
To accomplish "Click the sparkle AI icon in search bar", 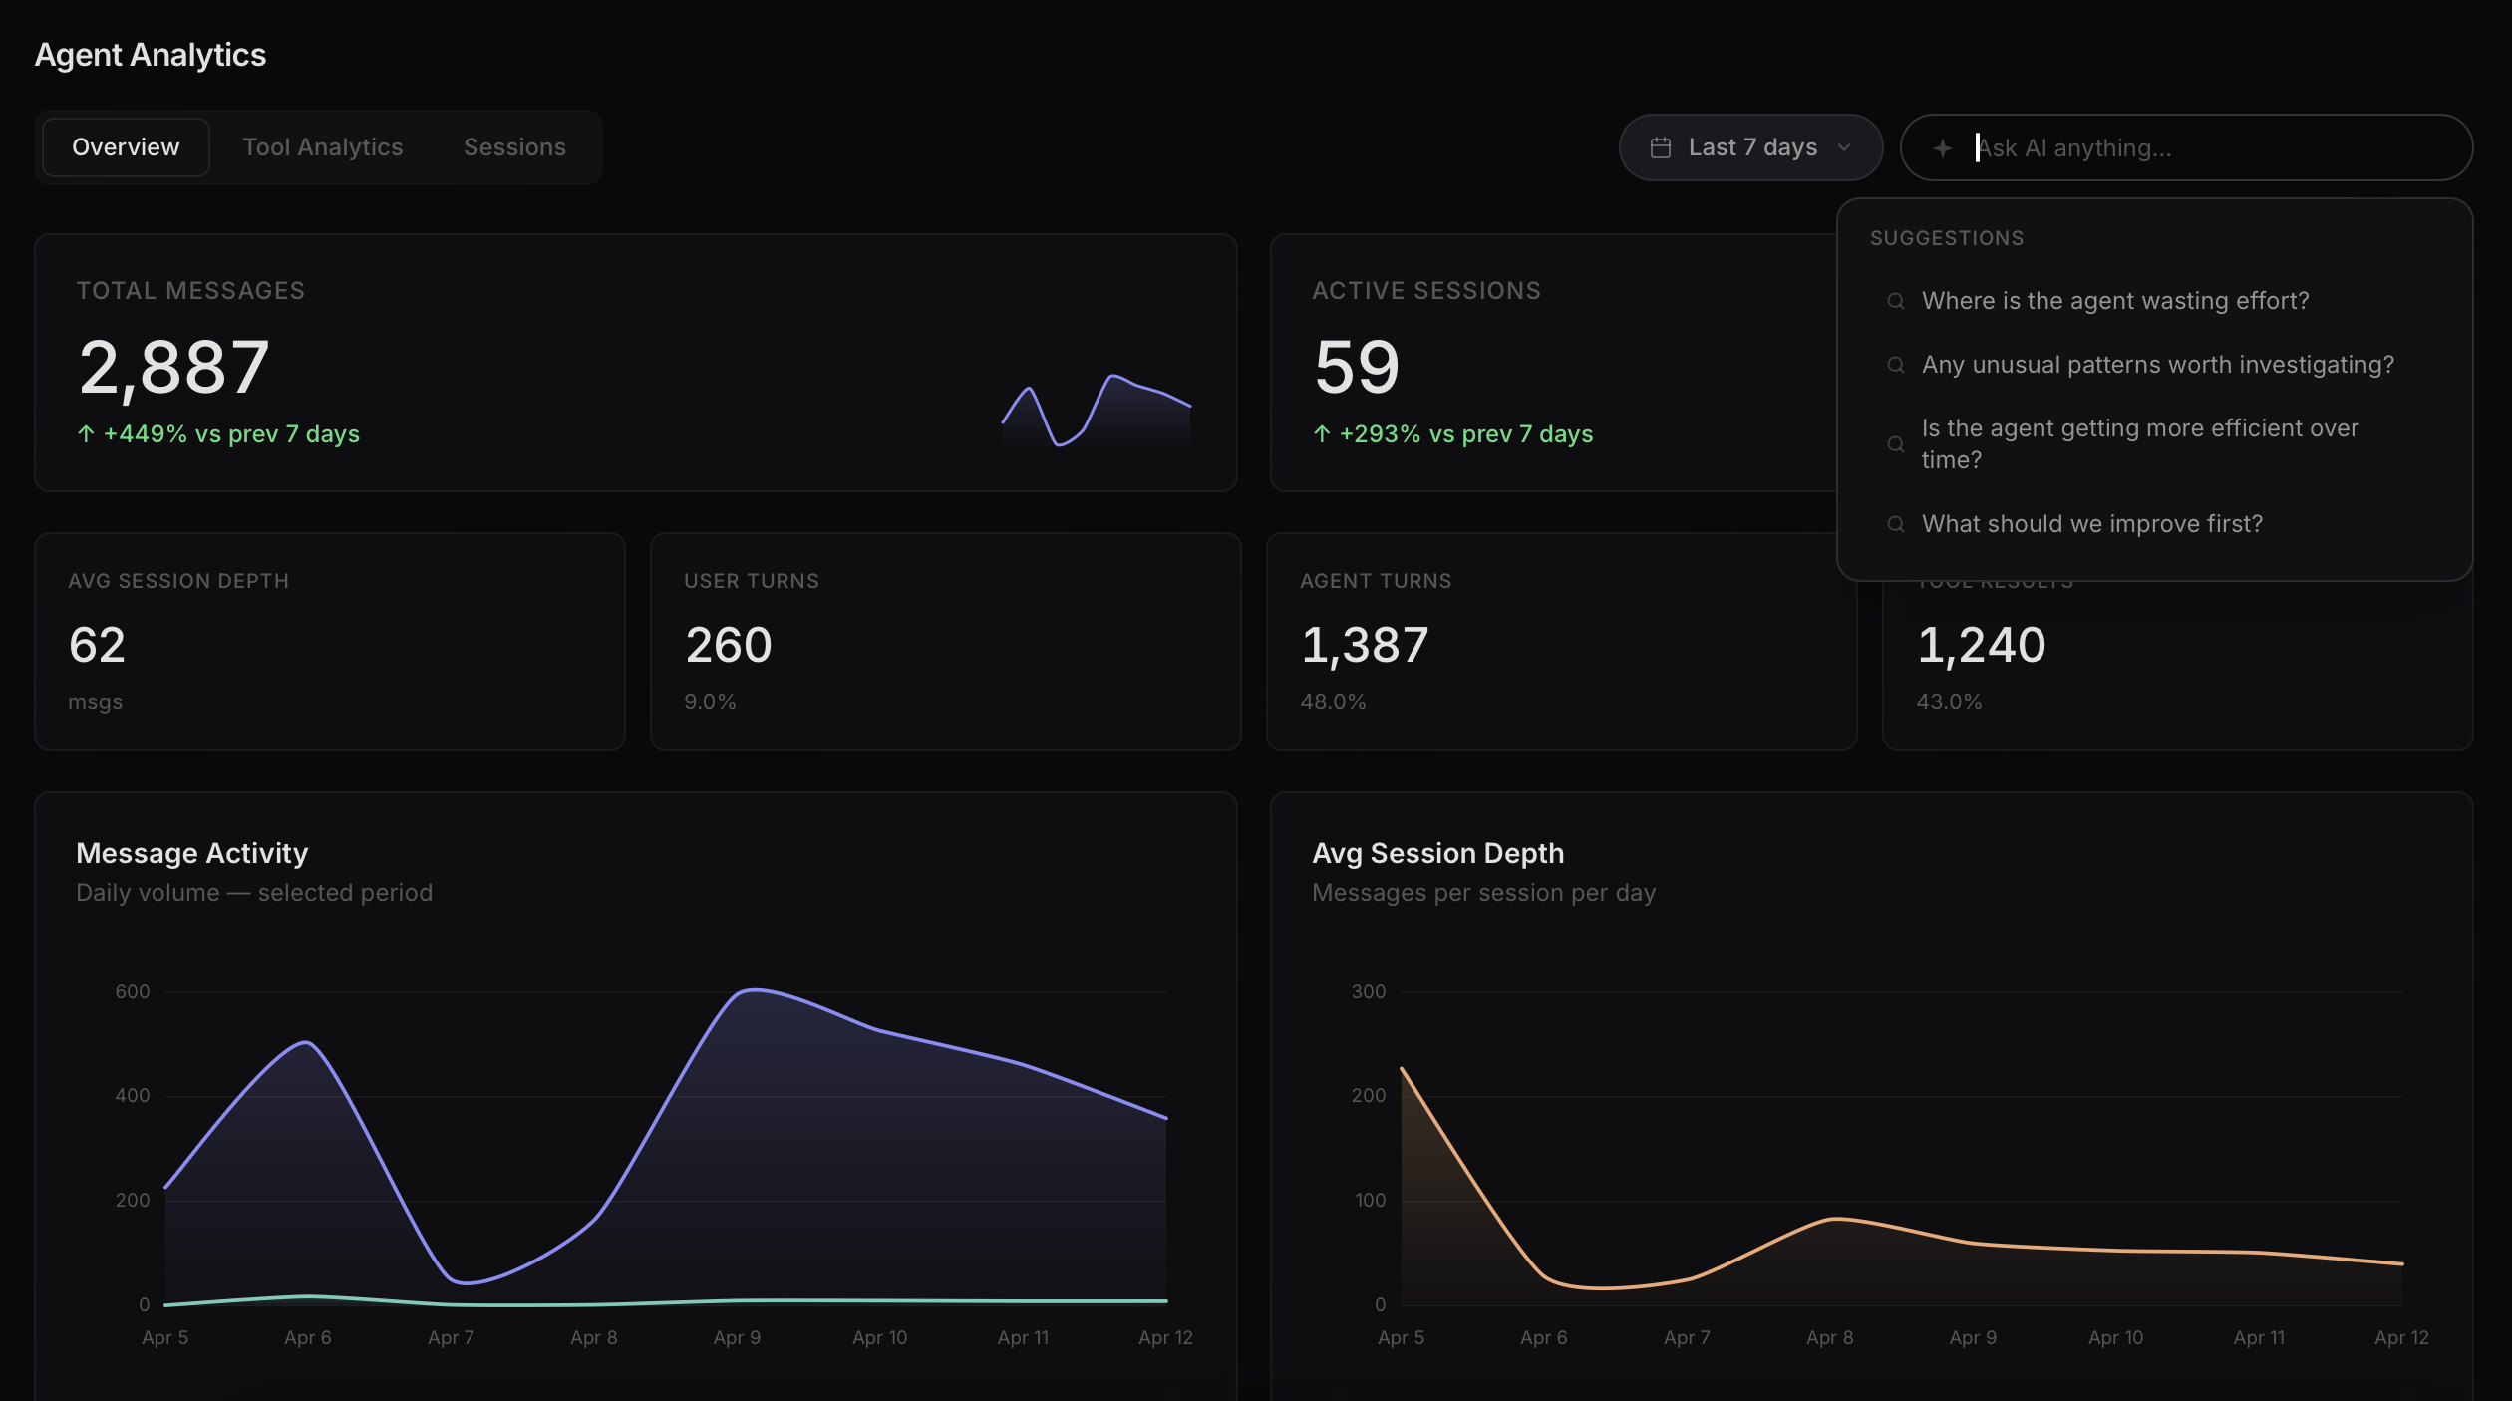I will point(1942,147).
